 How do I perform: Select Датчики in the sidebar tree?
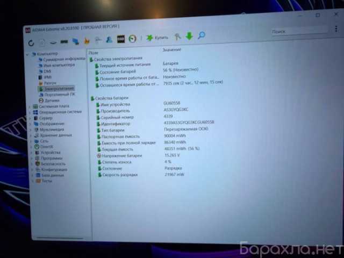click(x=52, y=101)
